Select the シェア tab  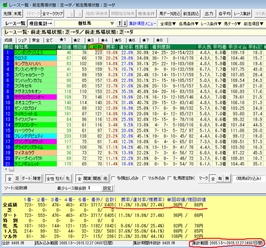(x=22, y=40)
